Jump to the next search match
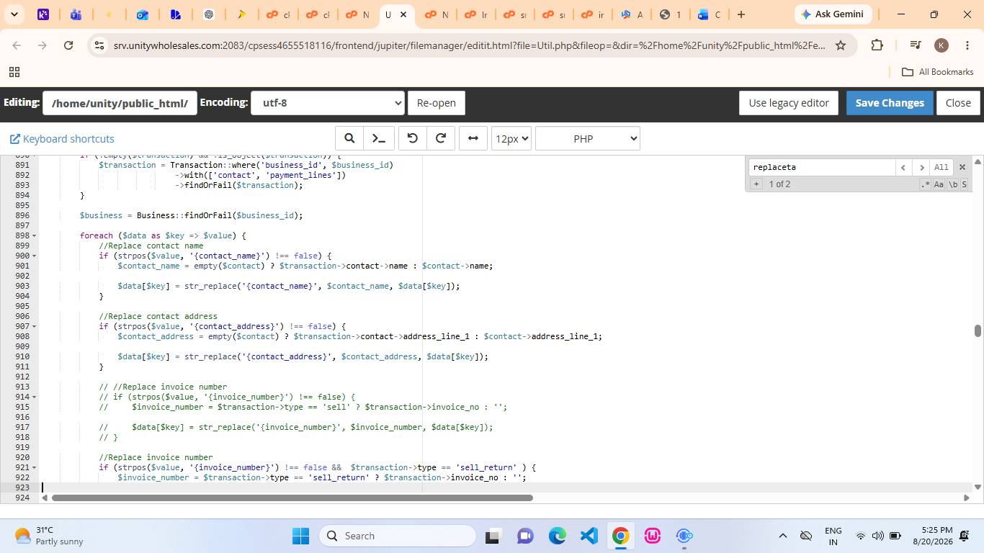984x553 pixels. coord(921,167)
